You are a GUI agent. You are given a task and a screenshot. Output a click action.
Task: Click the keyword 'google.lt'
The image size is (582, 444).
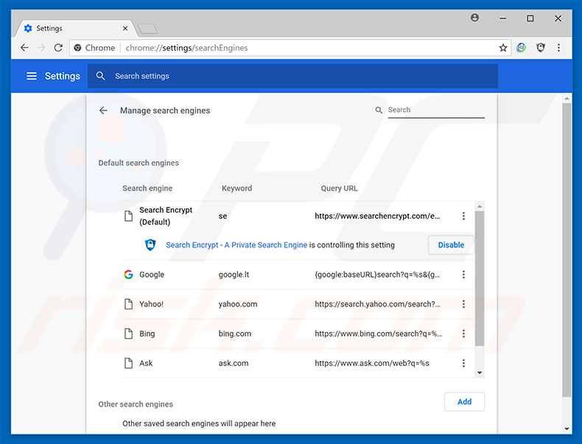coord(234,275)
